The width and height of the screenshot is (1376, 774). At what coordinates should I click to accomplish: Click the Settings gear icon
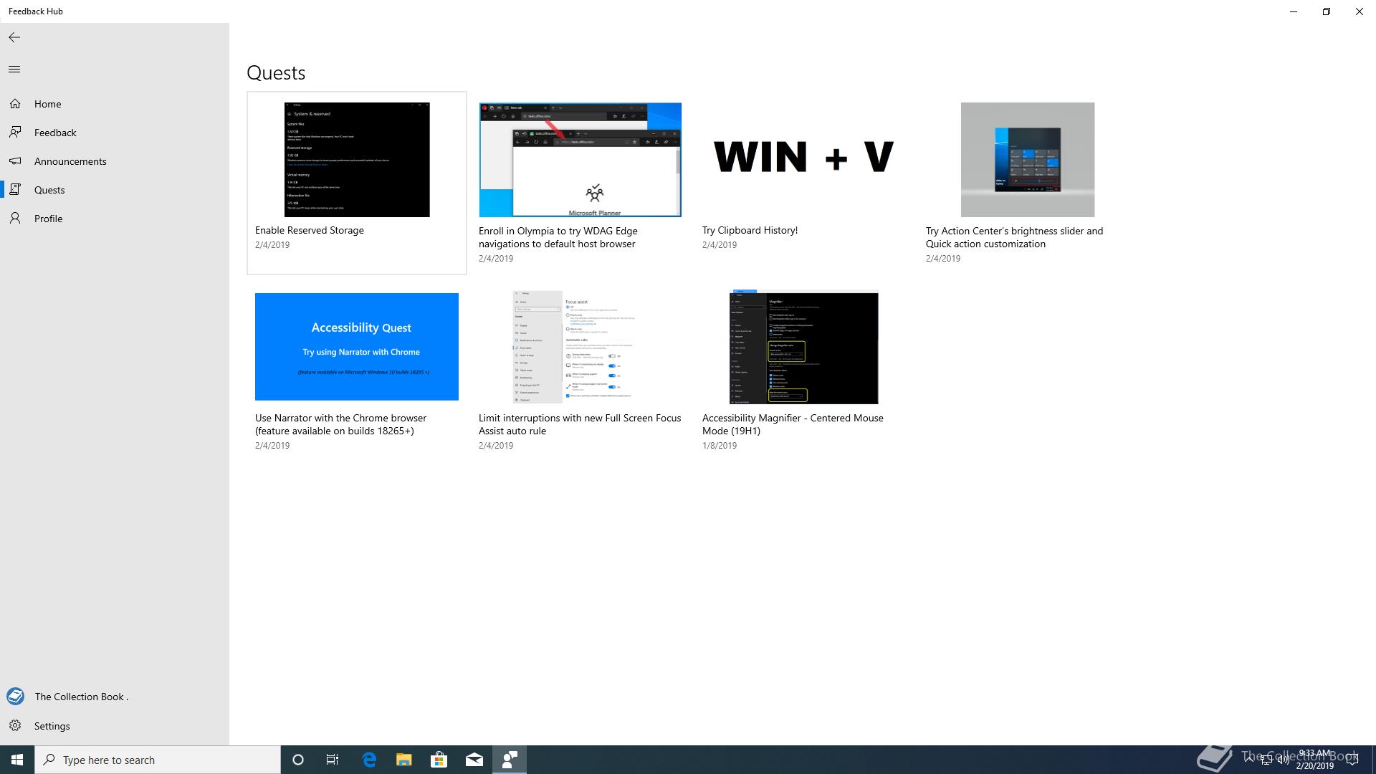[x=15, y=726]
